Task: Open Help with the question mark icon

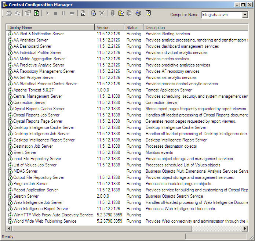Action: (149, 13)
